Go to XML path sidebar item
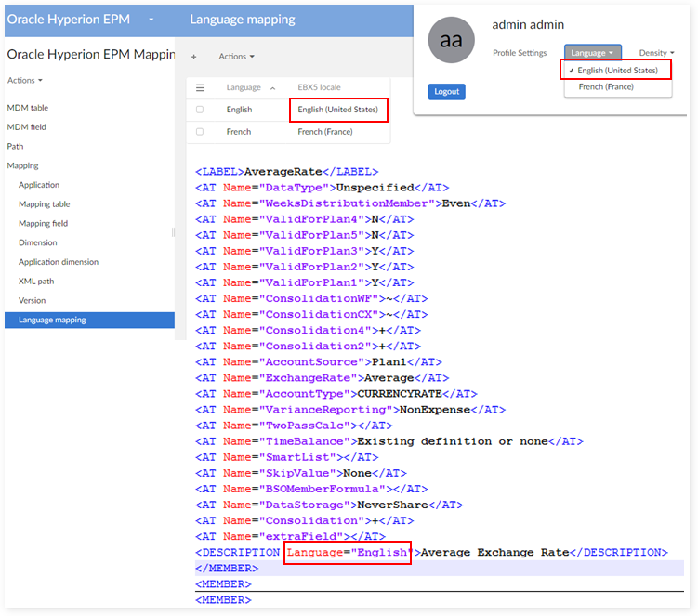The height and width of the screenshot is (616, 698). point(36,281)
